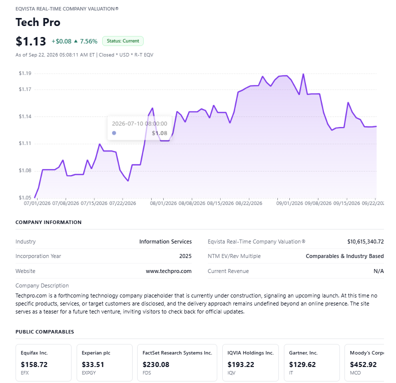The height and width of the screenshot is (383, 396).
Task: Click the Company Description label
Action: click(x=42, y=285)
